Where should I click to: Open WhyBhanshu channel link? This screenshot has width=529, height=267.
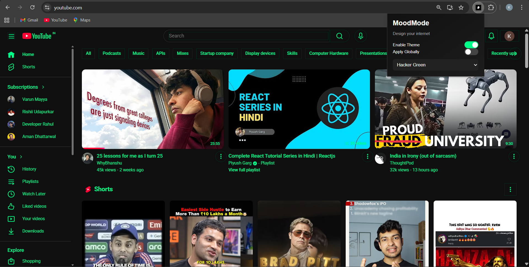click(109, 163)
